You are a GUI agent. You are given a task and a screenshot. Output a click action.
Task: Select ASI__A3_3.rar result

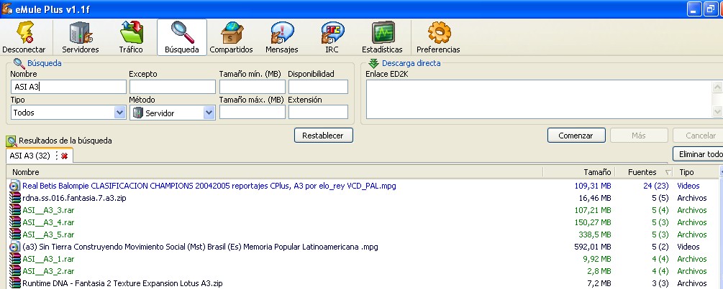[x=48, y=210]
